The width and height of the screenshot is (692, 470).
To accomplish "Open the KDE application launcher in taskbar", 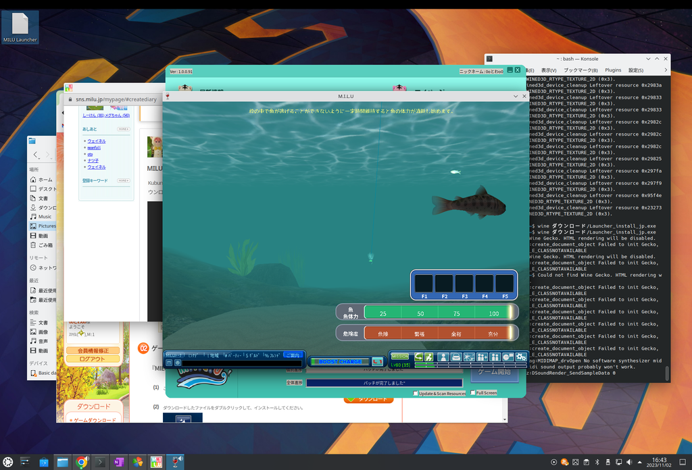I will coord(8,462).
